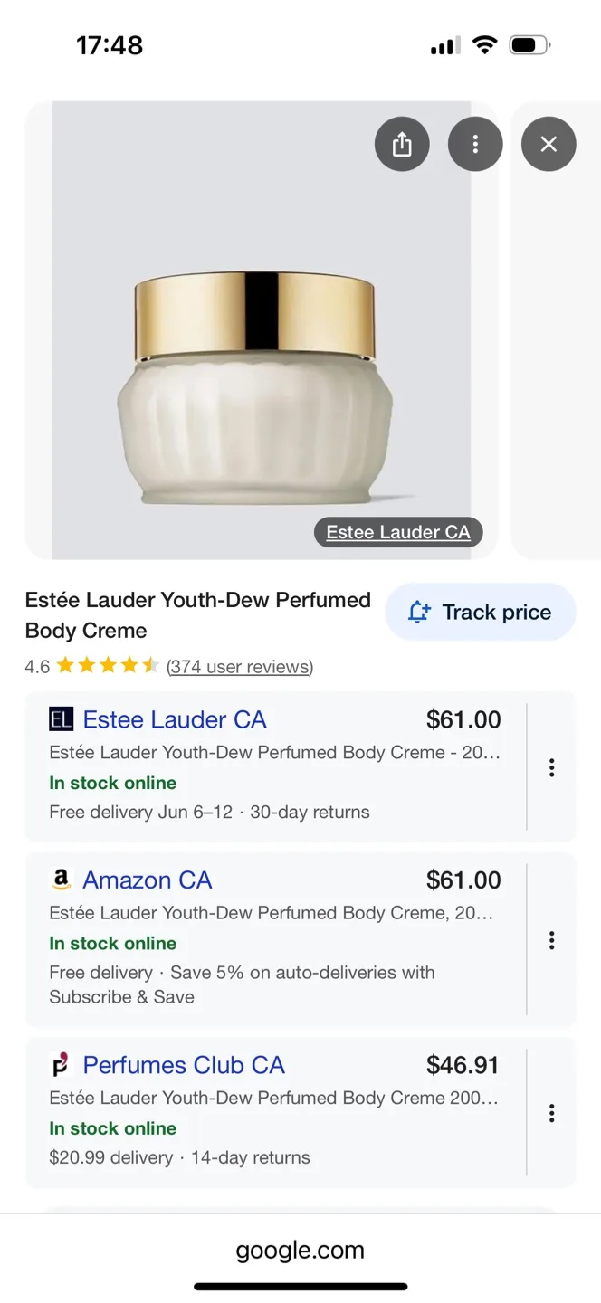Open options menu for the Perfumes Club CA listing
601x1303 pixels.
point(551,1112)
